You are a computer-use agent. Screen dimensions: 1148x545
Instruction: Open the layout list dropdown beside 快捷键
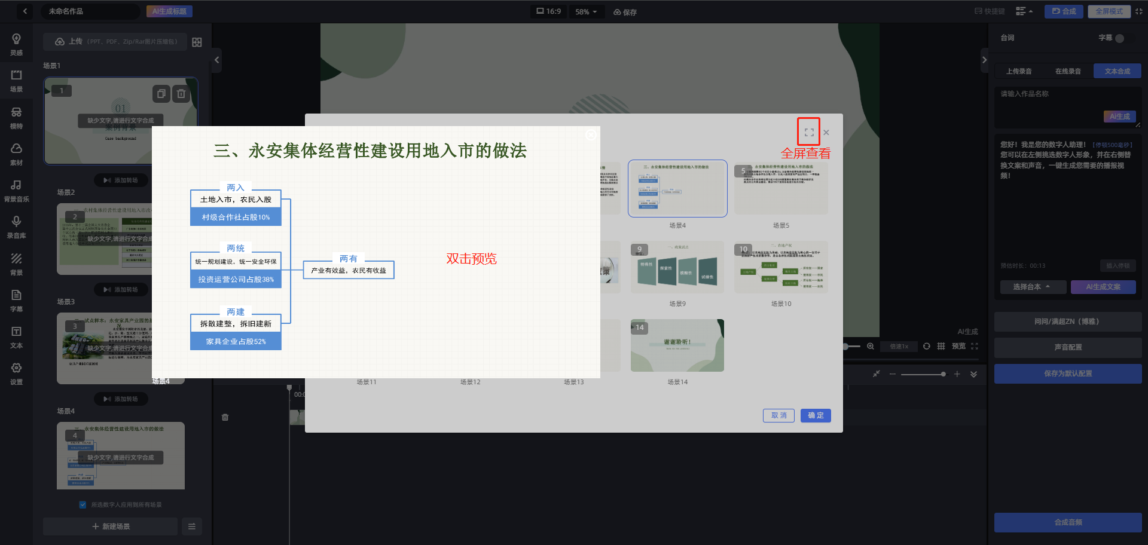point(1024,11)
